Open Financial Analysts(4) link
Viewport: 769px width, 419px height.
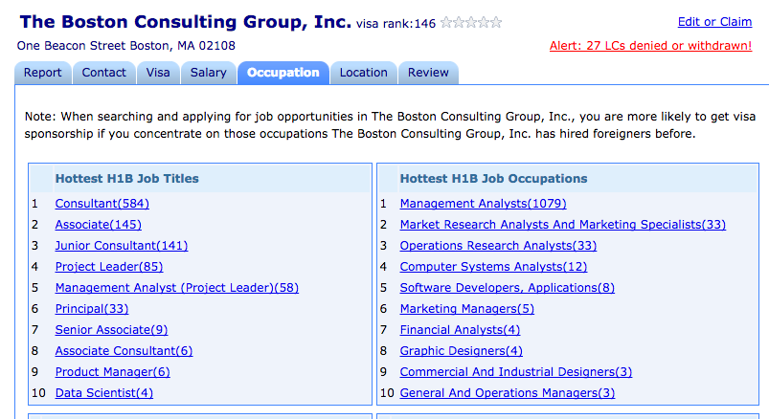[x=460, y=330]
